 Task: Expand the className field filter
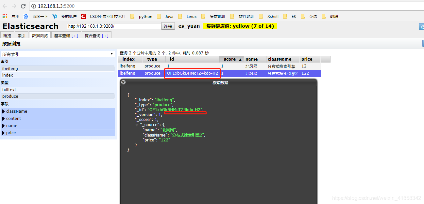point(58,111)
